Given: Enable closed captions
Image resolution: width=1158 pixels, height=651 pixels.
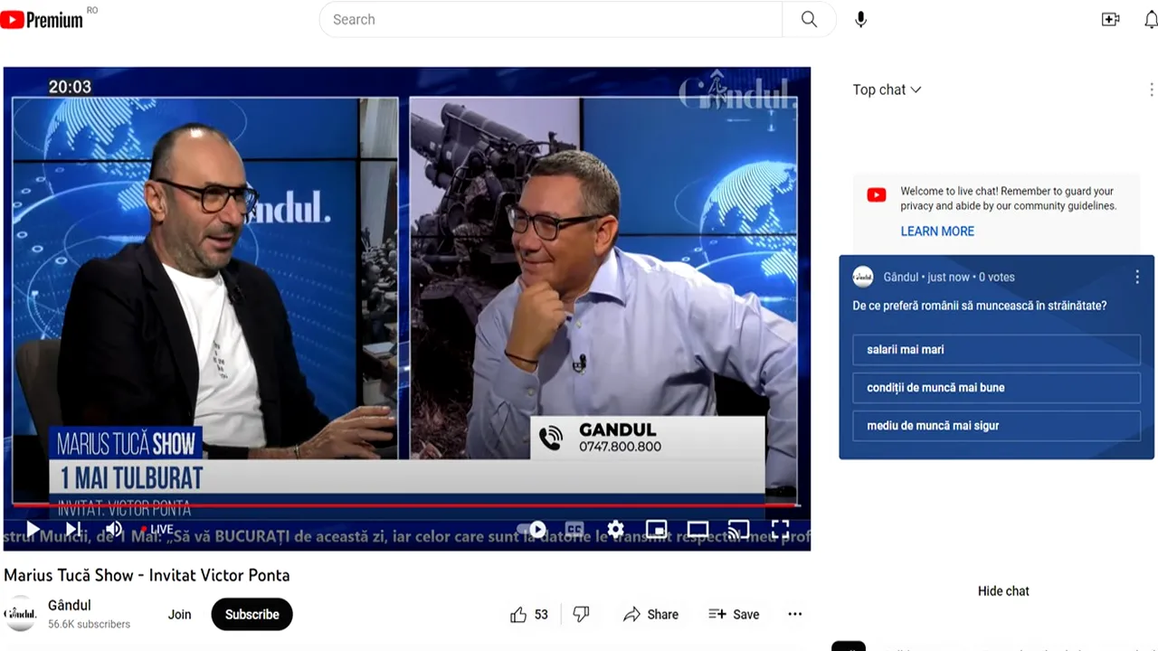Looking at the screenshot, I should pos(574,529).
